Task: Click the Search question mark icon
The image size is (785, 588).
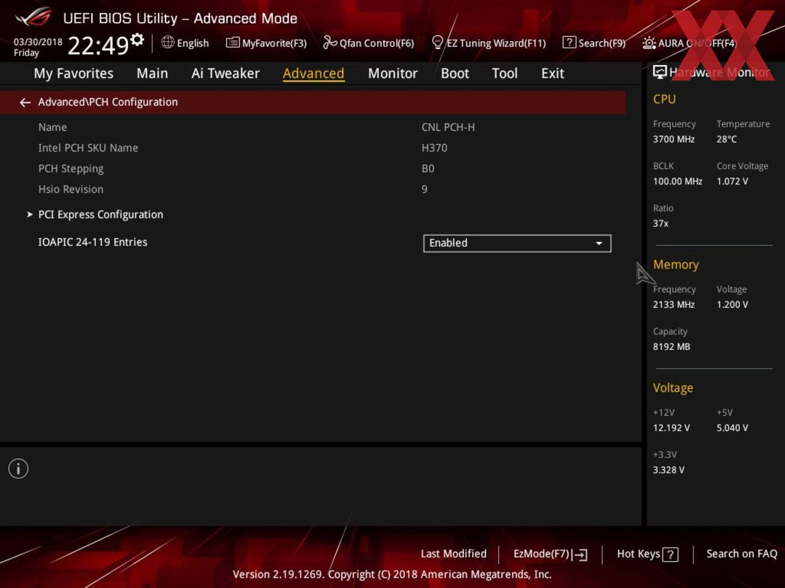Action: coord(569,42)
